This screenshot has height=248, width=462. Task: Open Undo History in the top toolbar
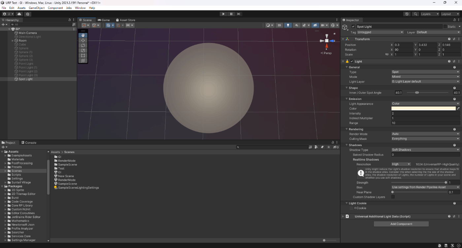click(407, 14)
